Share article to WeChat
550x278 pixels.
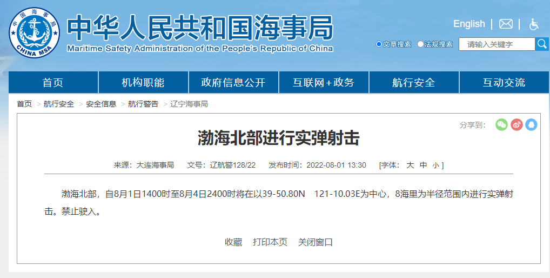coord(502,124)
